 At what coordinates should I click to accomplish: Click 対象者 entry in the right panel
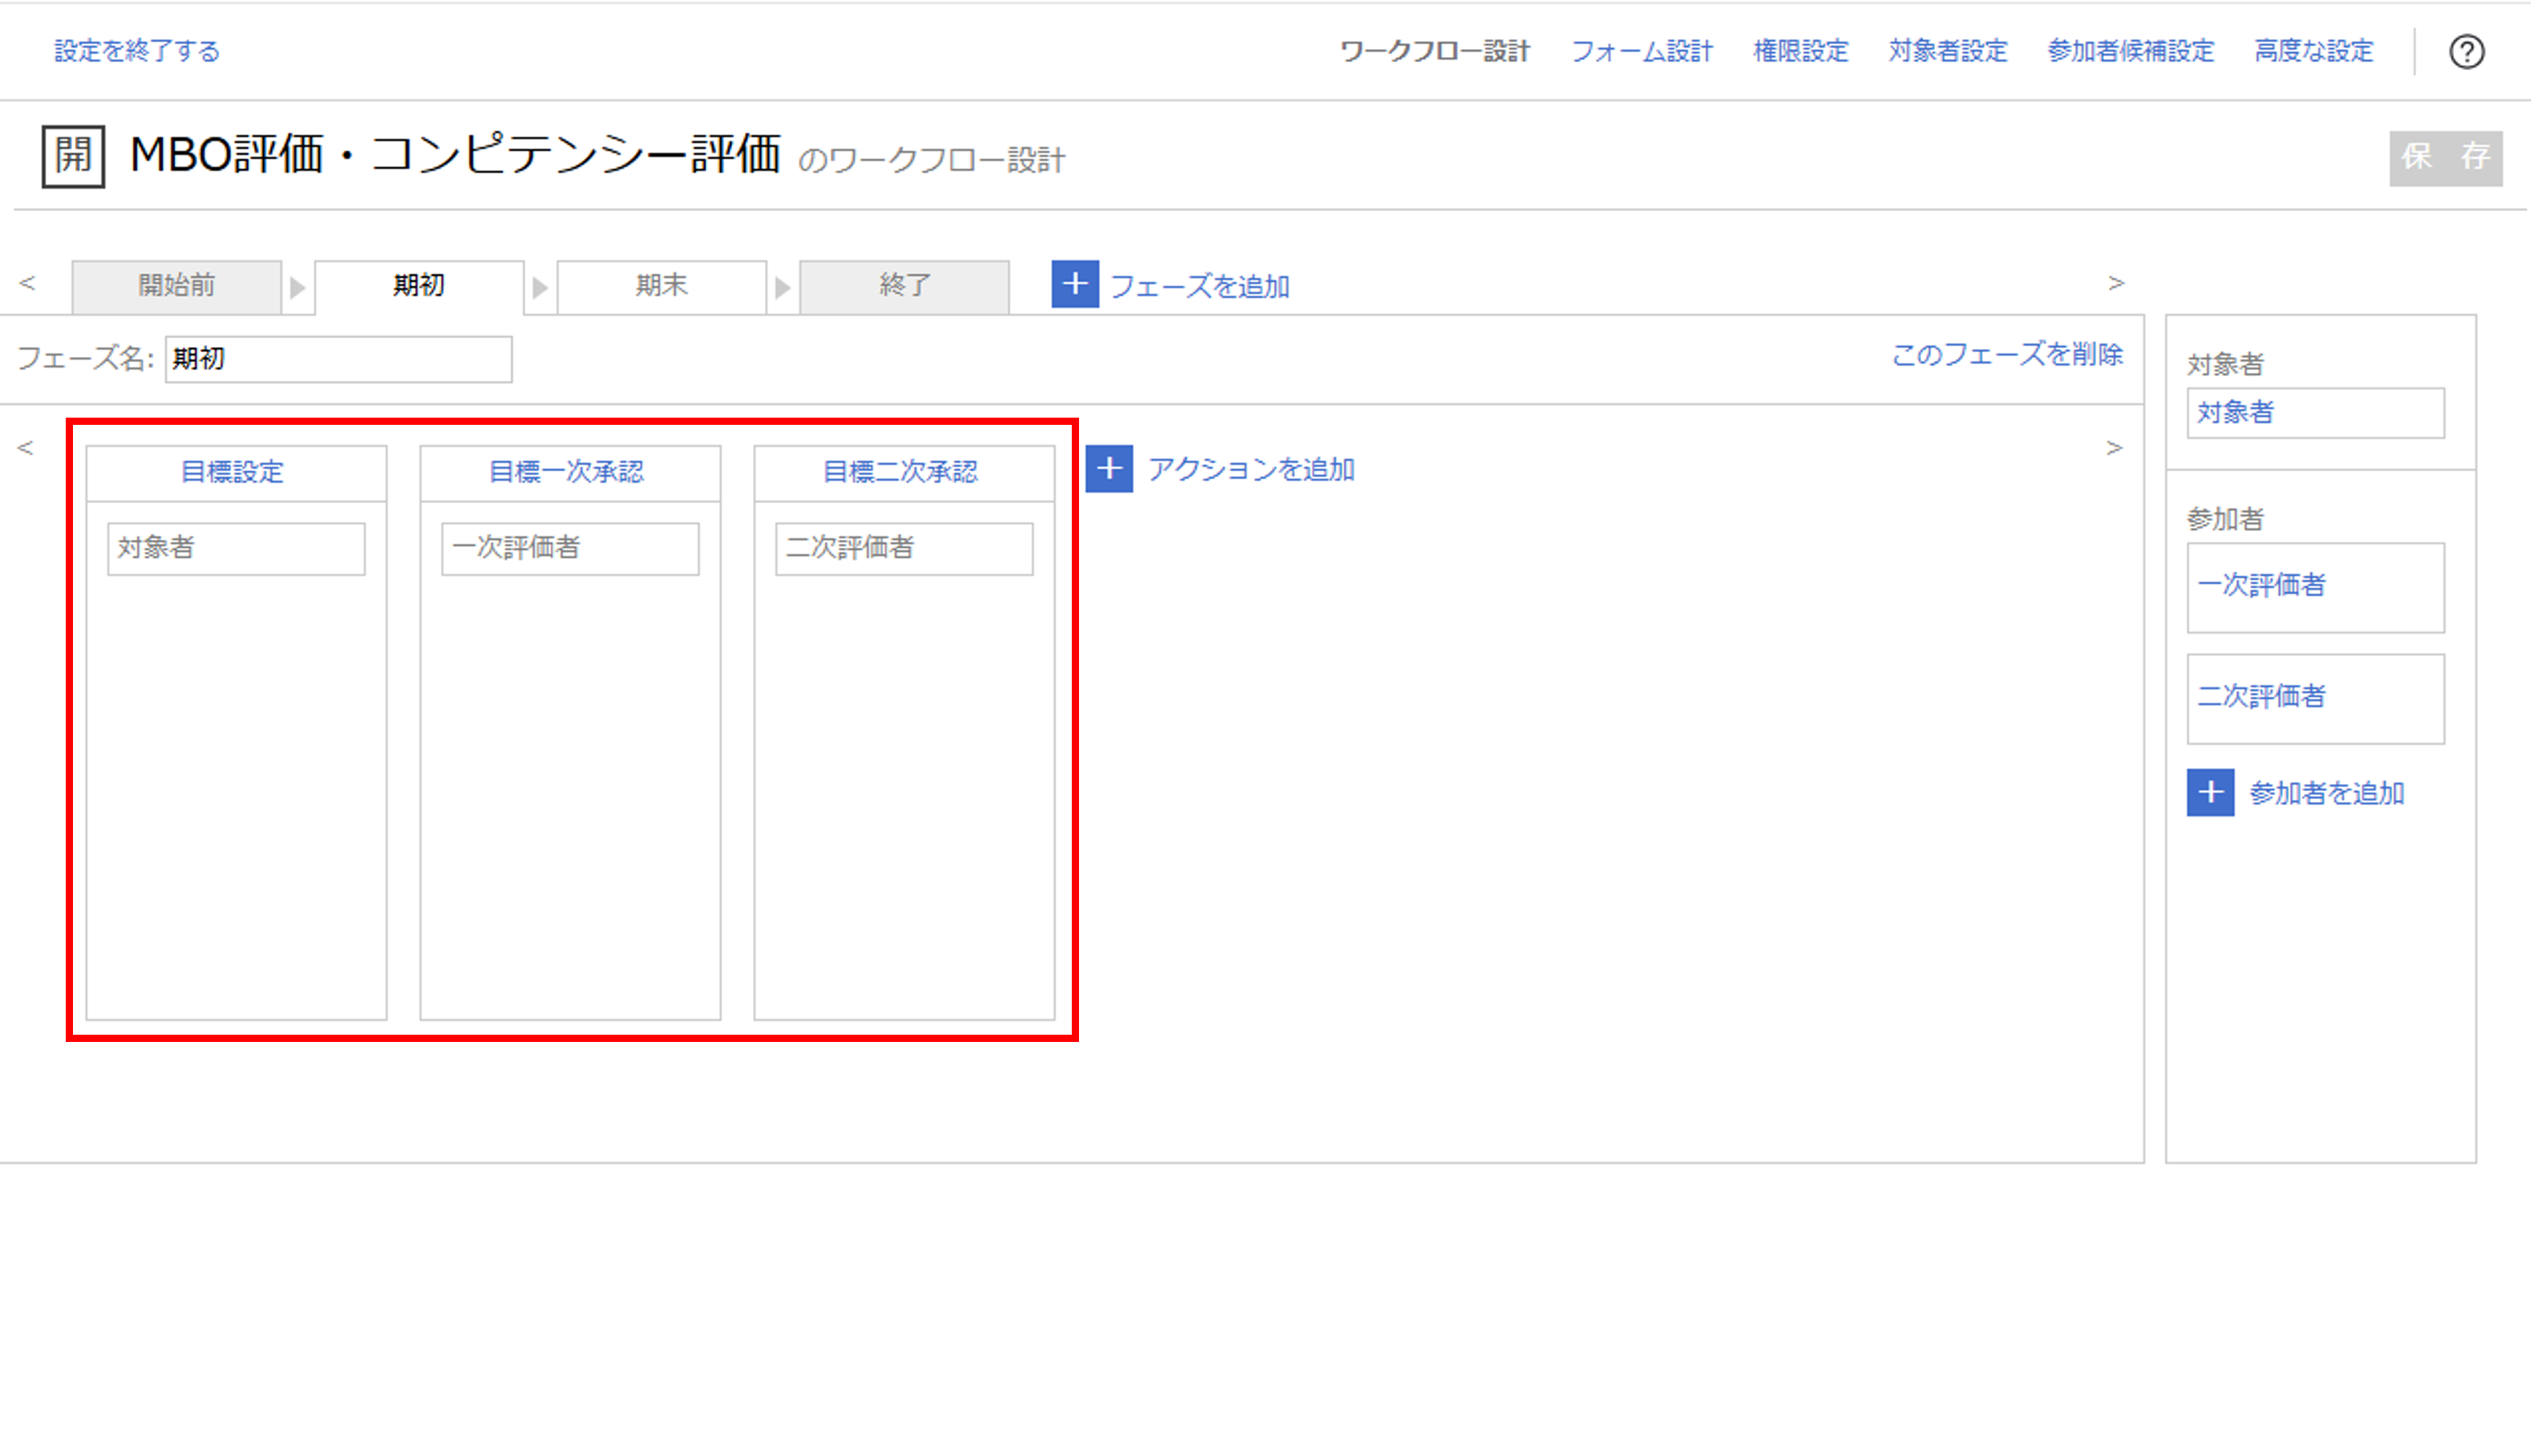click(2315, 413)
